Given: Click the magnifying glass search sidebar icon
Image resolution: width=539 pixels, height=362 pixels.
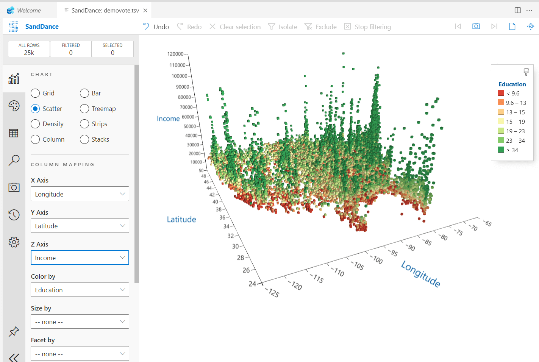Looking at the screenshot, I should pyautogui.click(x=14, y=160).
